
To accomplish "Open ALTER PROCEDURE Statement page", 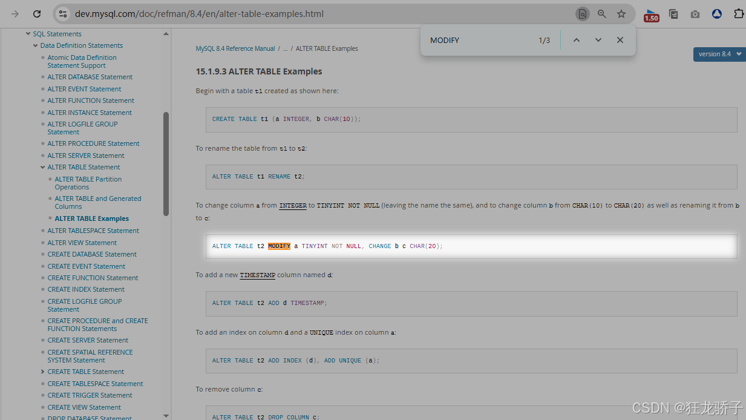I will pos(93,143).
